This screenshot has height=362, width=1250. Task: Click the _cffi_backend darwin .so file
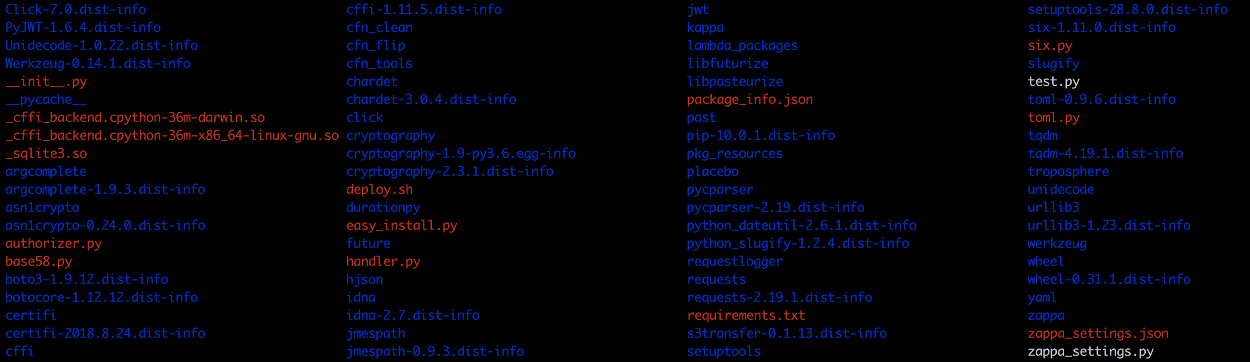[135, 117]
